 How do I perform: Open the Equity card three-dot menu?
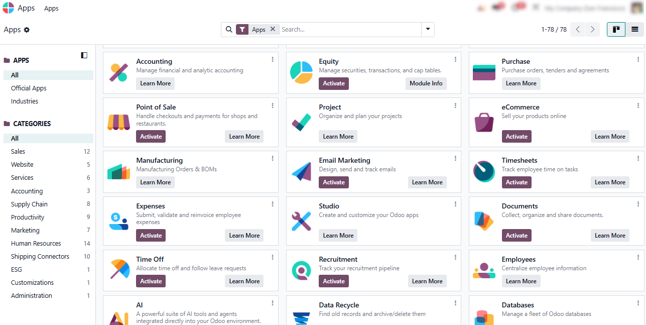pyautogui.click(x=455, y=59)
